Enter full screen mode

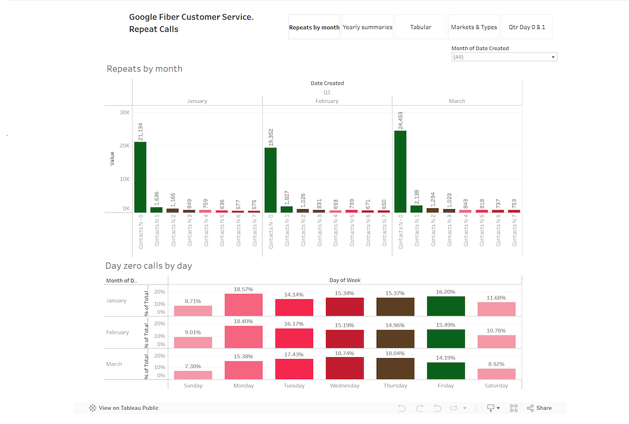(513, 408)
